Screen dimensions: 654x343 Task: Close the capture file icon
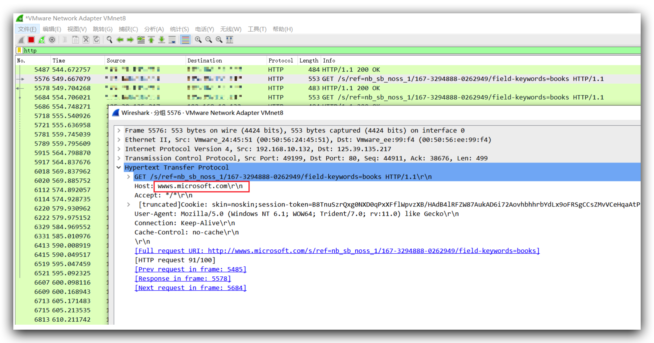[x=86, y=40]
